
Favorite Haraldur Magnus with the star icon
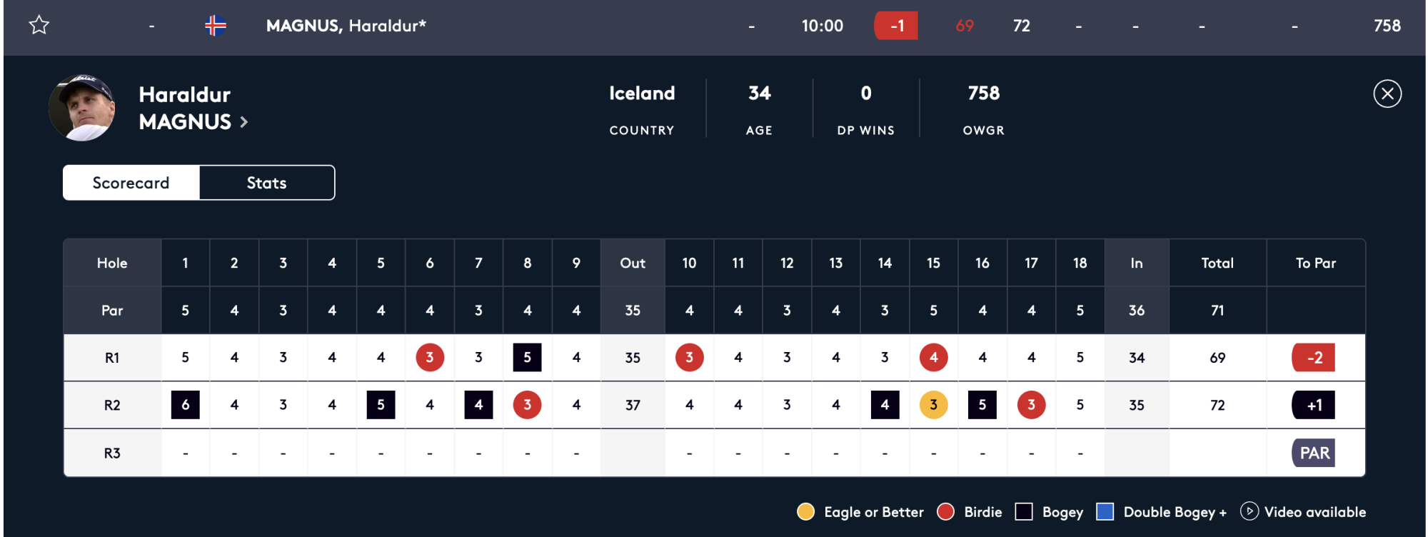pos(39,26)
